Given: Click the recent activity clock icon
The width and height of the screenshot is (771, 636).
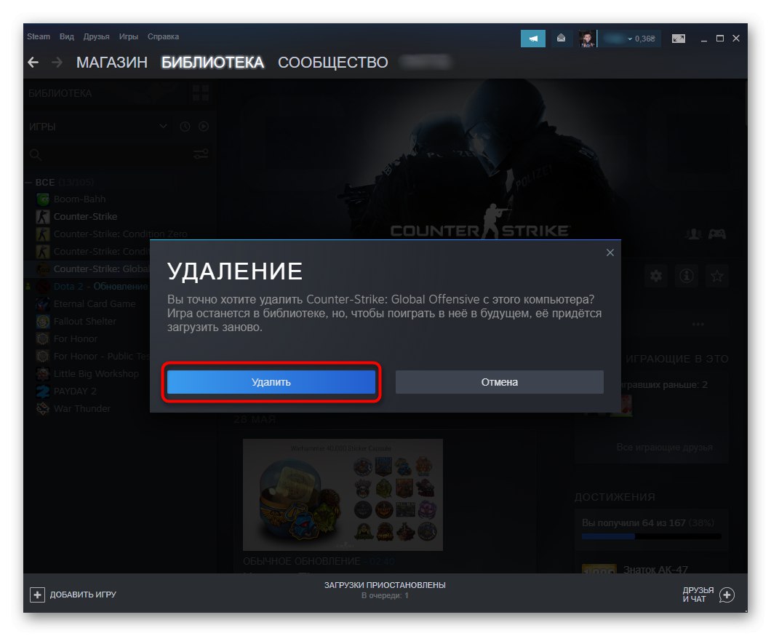Looking at the screenshot, I should [x=185, y=127].
